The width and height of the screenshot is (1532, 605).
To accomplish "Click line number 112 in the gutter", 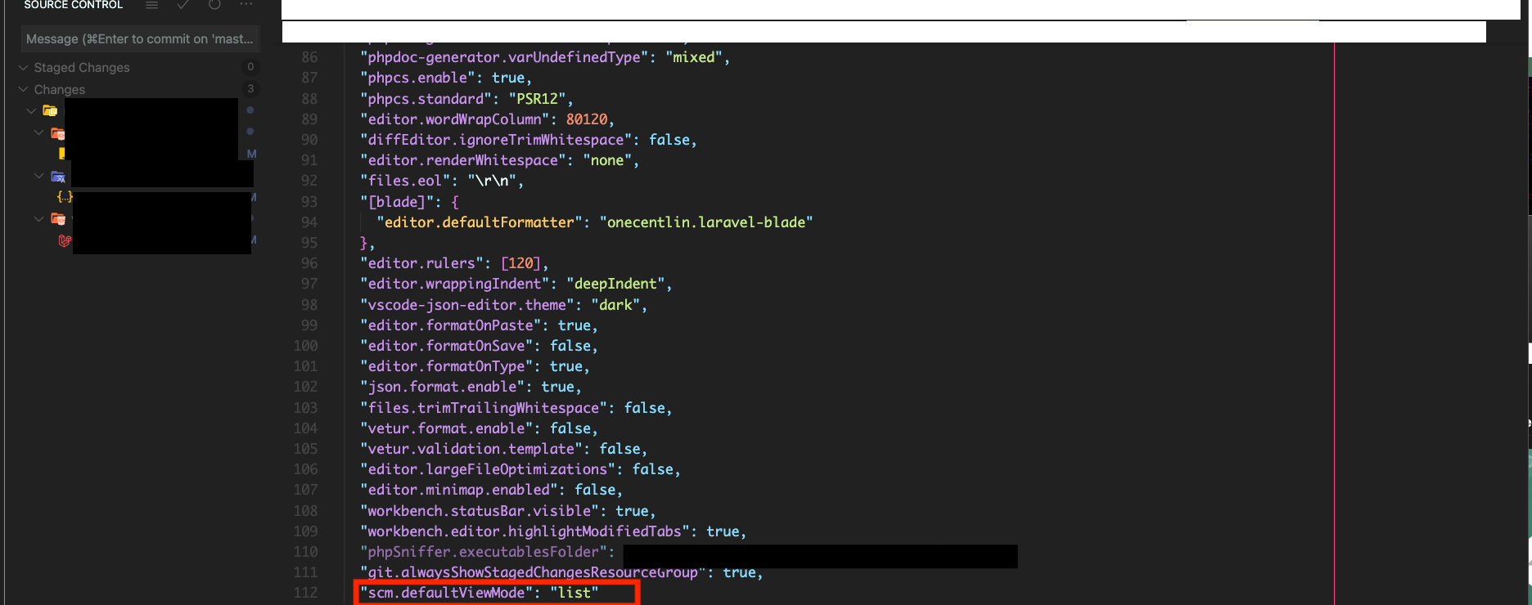I will tap(305, 593).
